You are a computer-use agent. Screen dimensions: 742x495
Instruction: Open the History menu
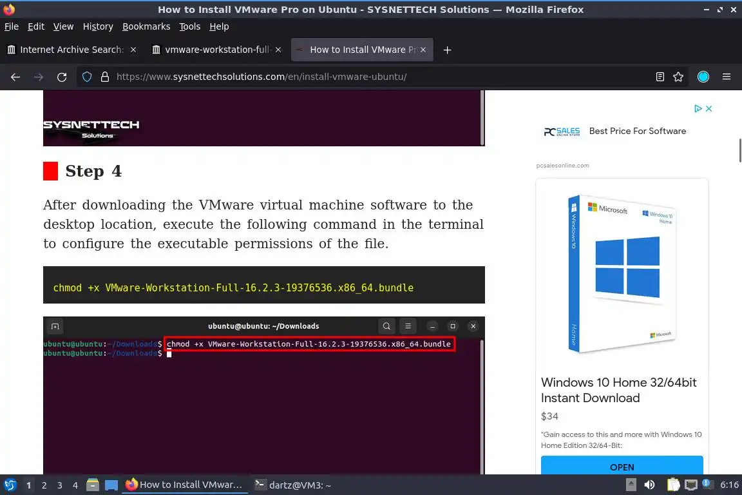point(98,26)
